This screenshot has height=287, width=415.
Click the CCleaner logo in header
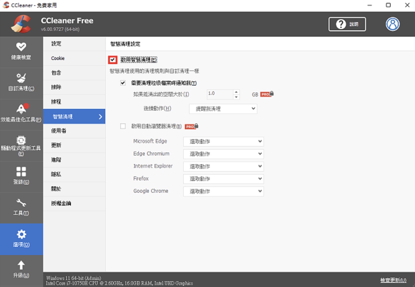point(21,24)
